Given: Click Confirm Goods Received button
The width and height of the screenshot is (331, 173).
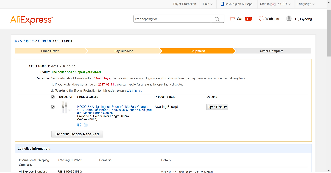Looking at the screenshot, I should [77, 134].
